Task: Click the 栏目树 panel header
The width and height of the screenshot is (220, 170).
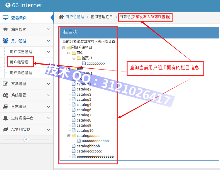Action: coord(139,32)
